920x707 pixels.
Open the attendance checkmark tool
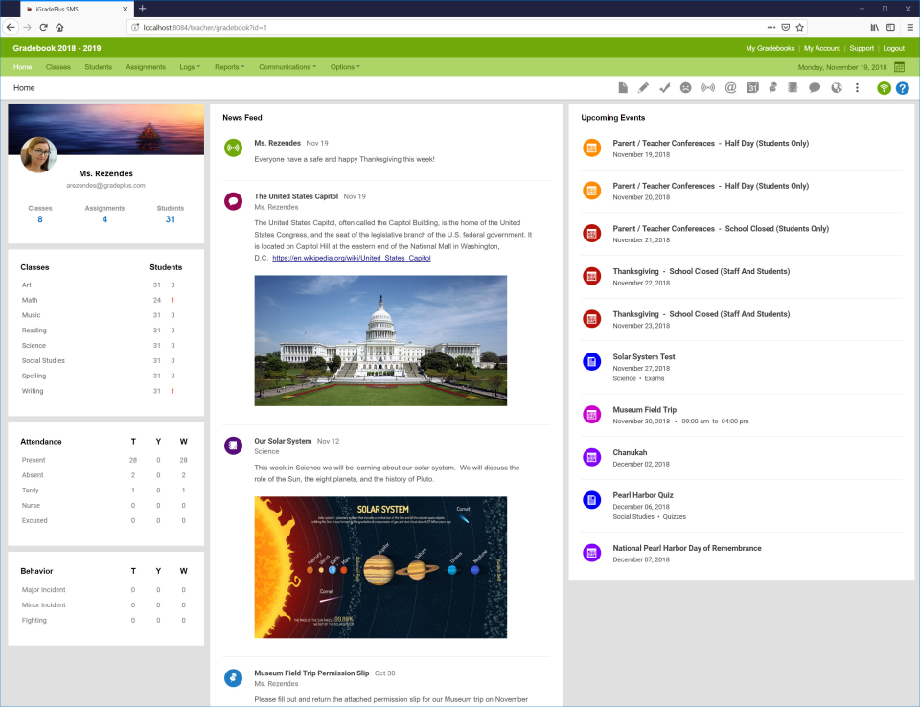point(663,87)
